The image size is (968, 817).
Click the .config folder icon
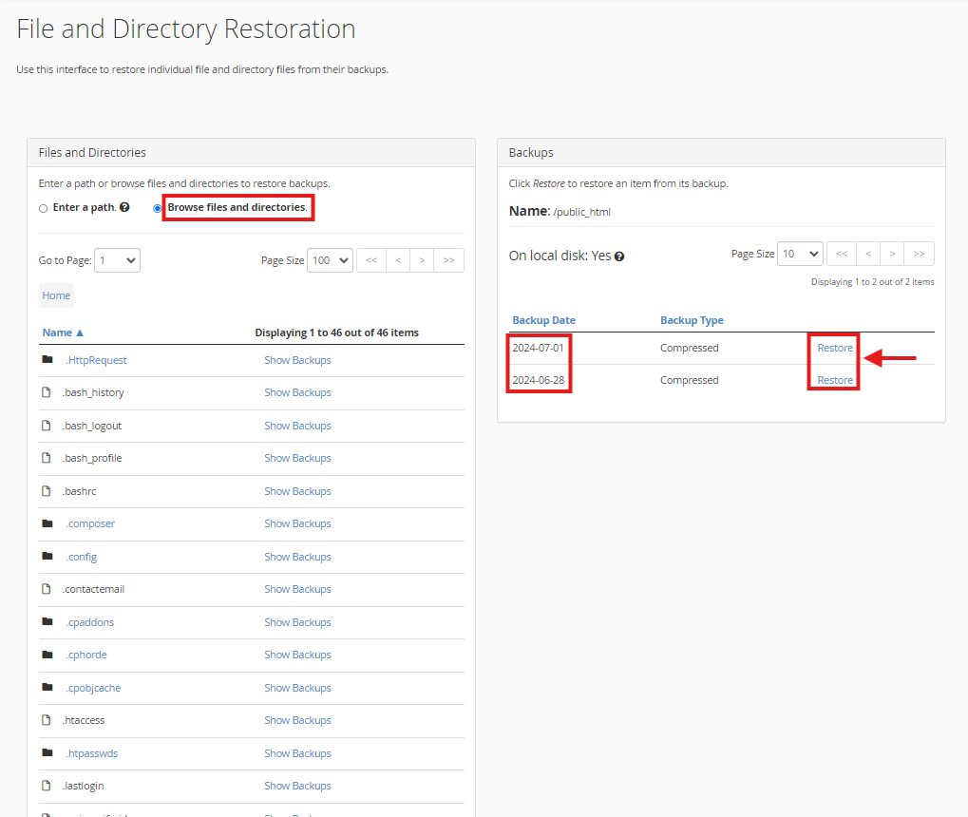(x=47, y=556)
